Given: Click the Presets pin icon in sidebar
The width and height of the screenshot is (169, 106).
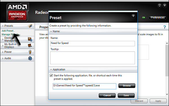Looking at the screenshot, I should click(30, 26).
